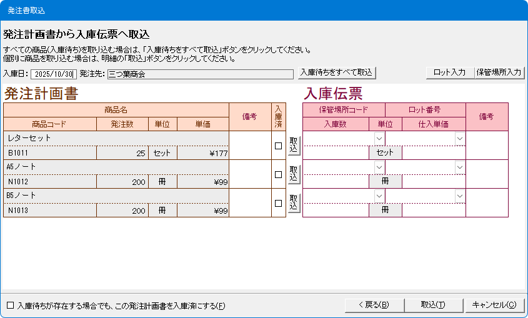This screenshot has width=528, height=318.
Task: Check 入庫済 box for B5ノート
Action: tap(279, 203)
